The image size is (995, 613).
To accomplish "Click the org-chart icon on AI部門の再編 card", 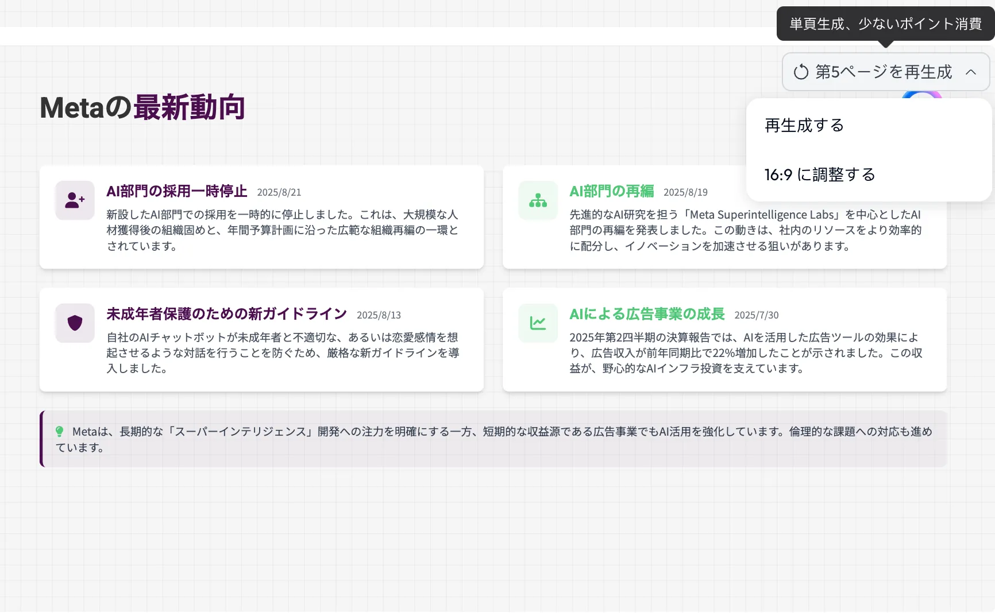I will 538,200.
